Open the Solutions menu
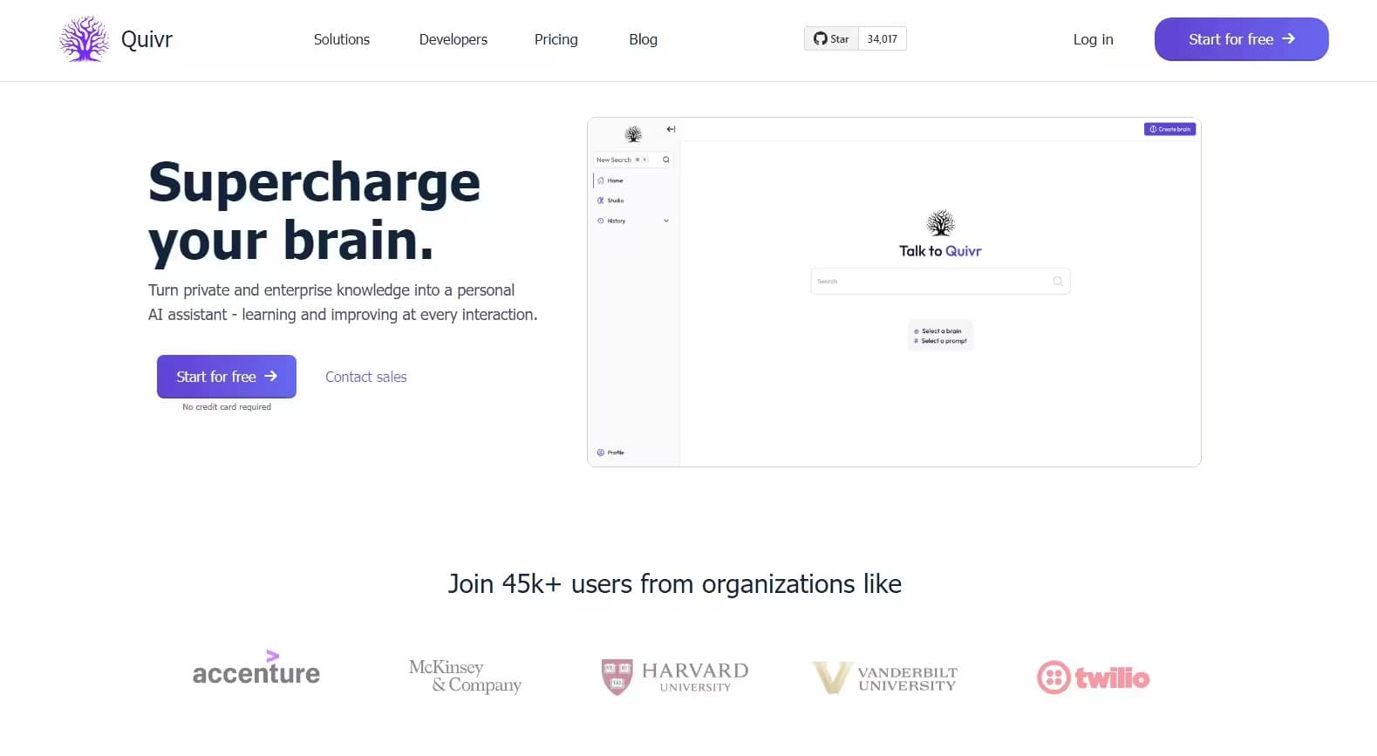The image size is (1377, 756). pos(342,39)
